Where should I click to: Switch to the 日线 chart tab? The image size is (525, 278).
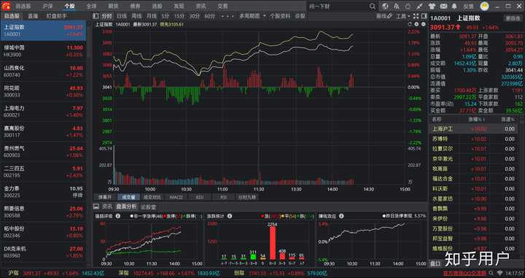point(122,16)
